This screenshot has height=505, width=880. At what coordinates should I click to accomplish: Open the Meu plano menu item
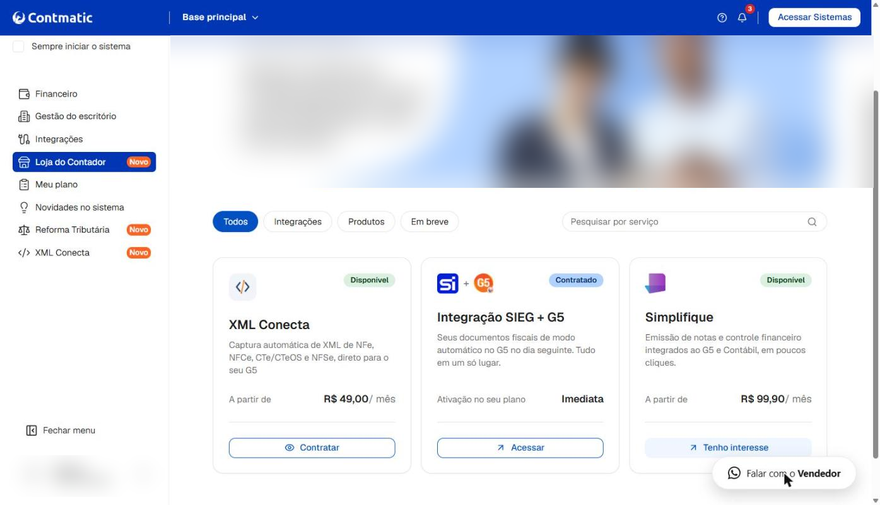point(84,185)
